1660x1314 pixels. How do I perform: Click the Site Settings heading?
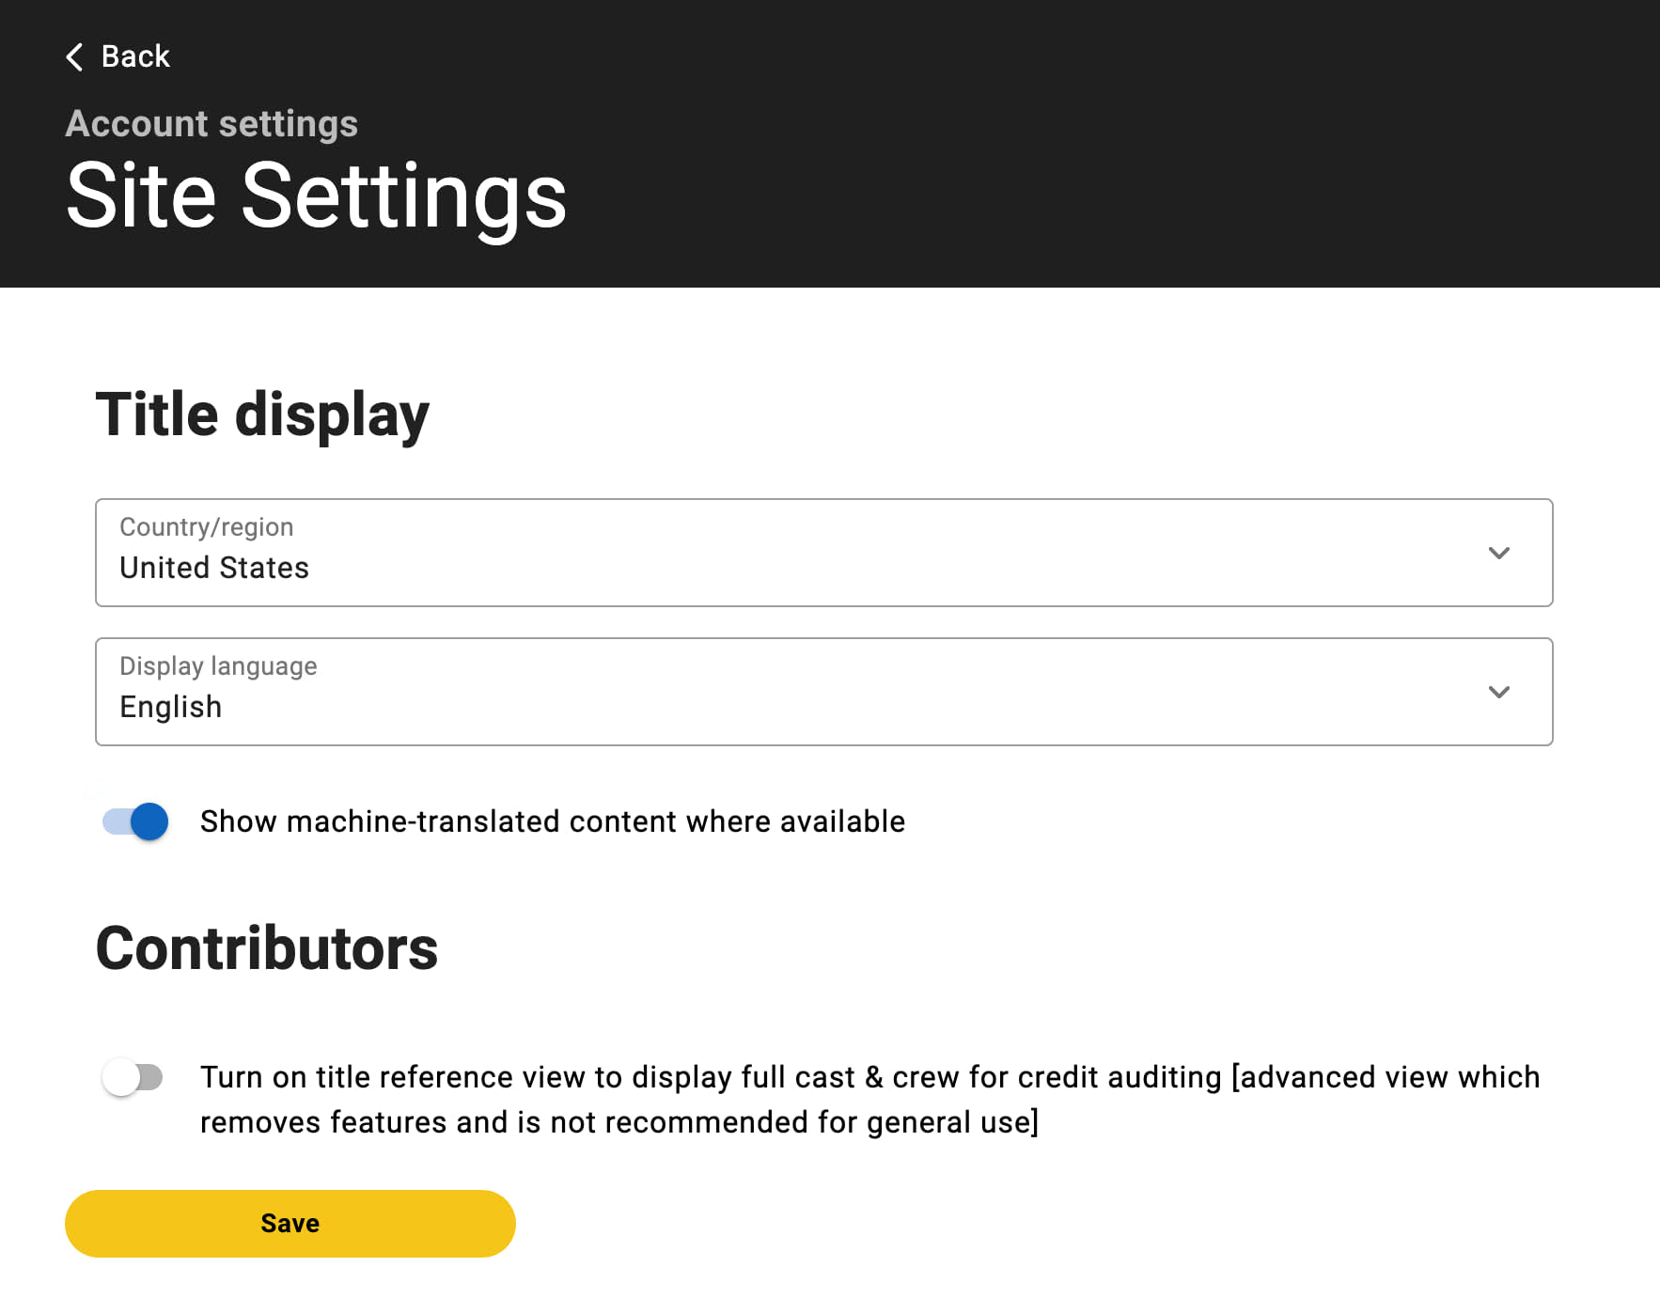tap(316, 195)
